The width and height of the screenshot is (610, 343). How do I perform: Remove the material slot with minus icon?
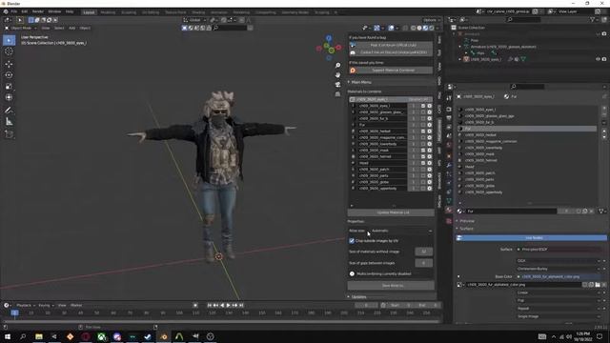point(604,115)
